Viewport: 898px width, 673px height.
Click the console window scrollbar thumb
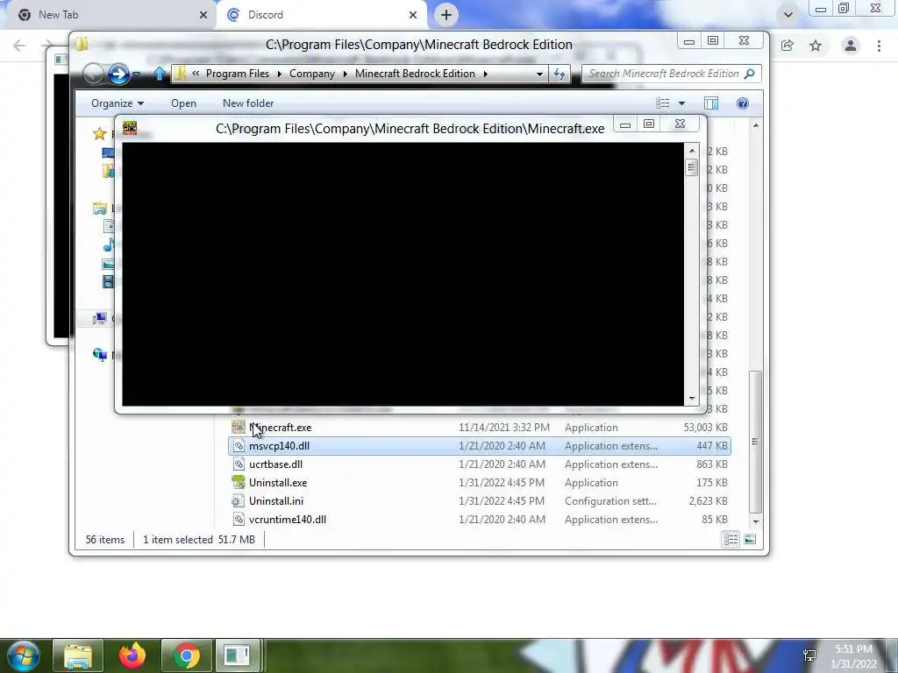pos(691,167)
